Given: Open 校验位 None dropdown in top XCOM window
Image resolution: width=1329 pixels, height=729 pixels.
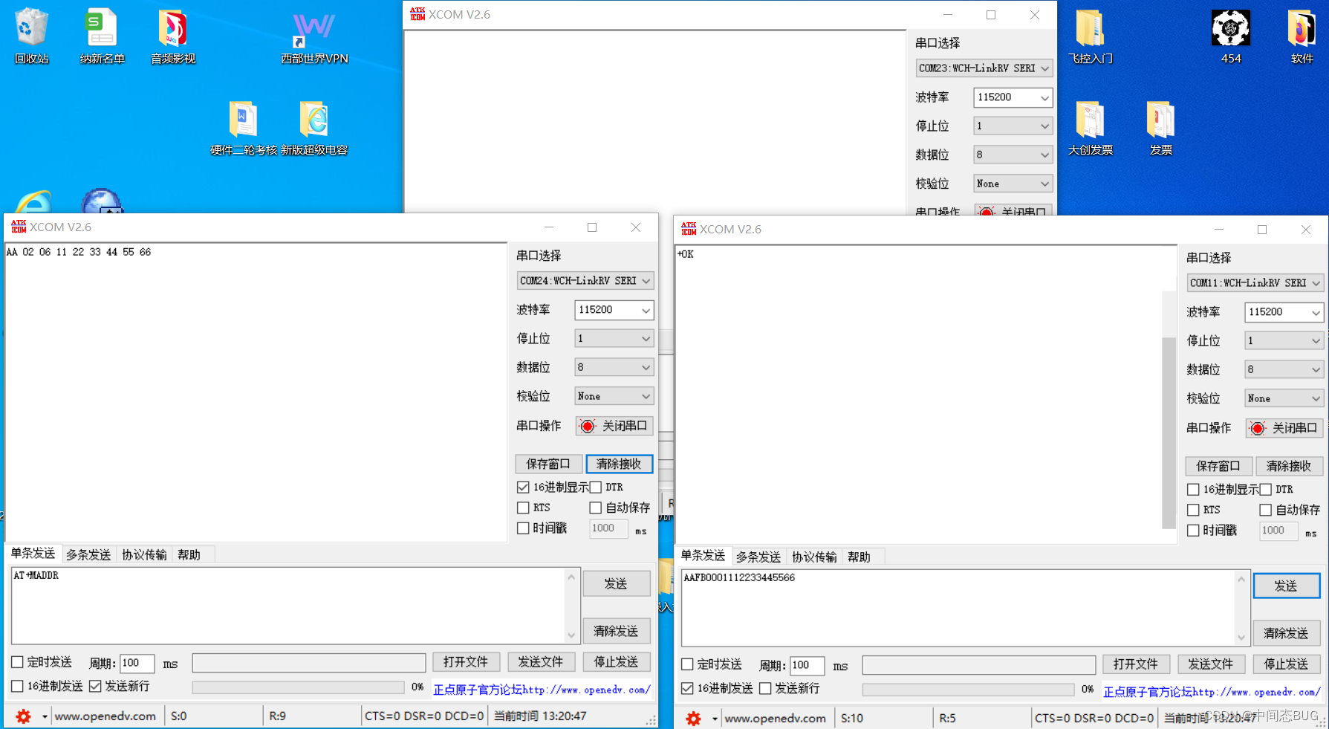Looking at the screenshot, I should point(1013,184).
